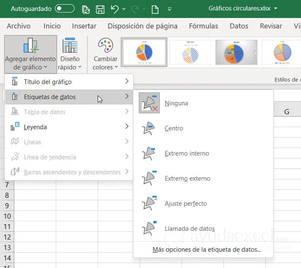The width and height of the screenshot is (301, 268).
Task: Choose Ajuste perfecto label option text
Action: (186, 204)
